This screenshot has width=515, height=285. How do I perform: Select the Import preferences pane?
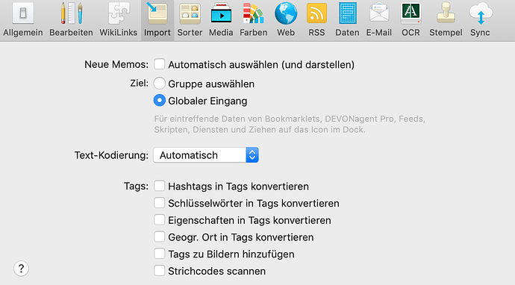[157, 19]
